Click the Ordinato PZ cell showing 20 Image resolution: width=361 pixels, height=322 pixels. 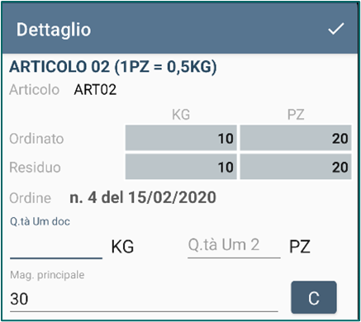pyautogui.click(x=296, y=138)
